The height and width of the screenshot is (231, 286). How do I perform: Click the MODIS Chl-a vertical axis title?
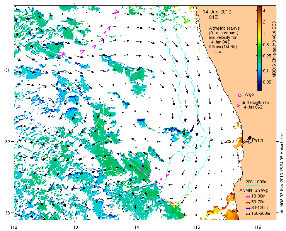(x=274, y=49)
